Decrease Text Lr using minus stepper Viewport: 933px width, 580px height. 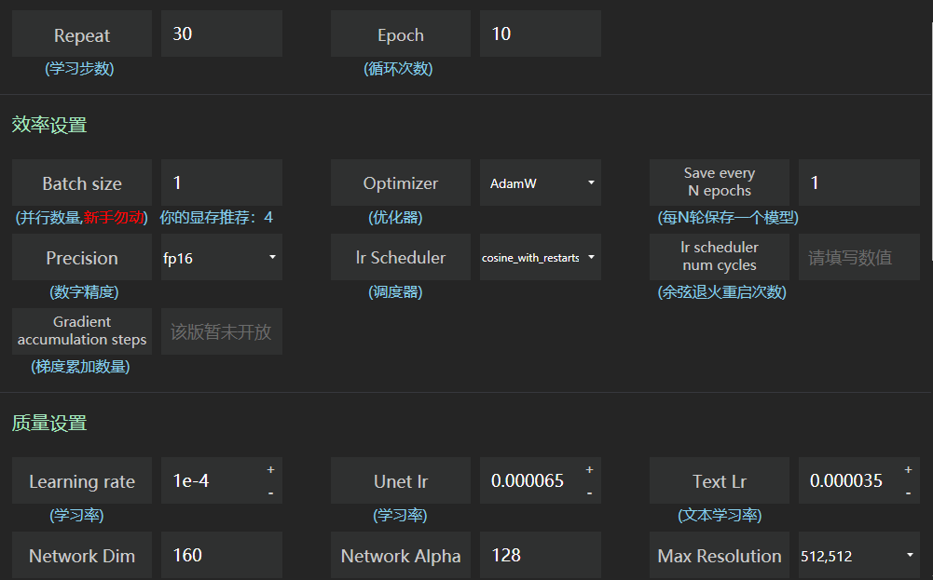[908, 492]
